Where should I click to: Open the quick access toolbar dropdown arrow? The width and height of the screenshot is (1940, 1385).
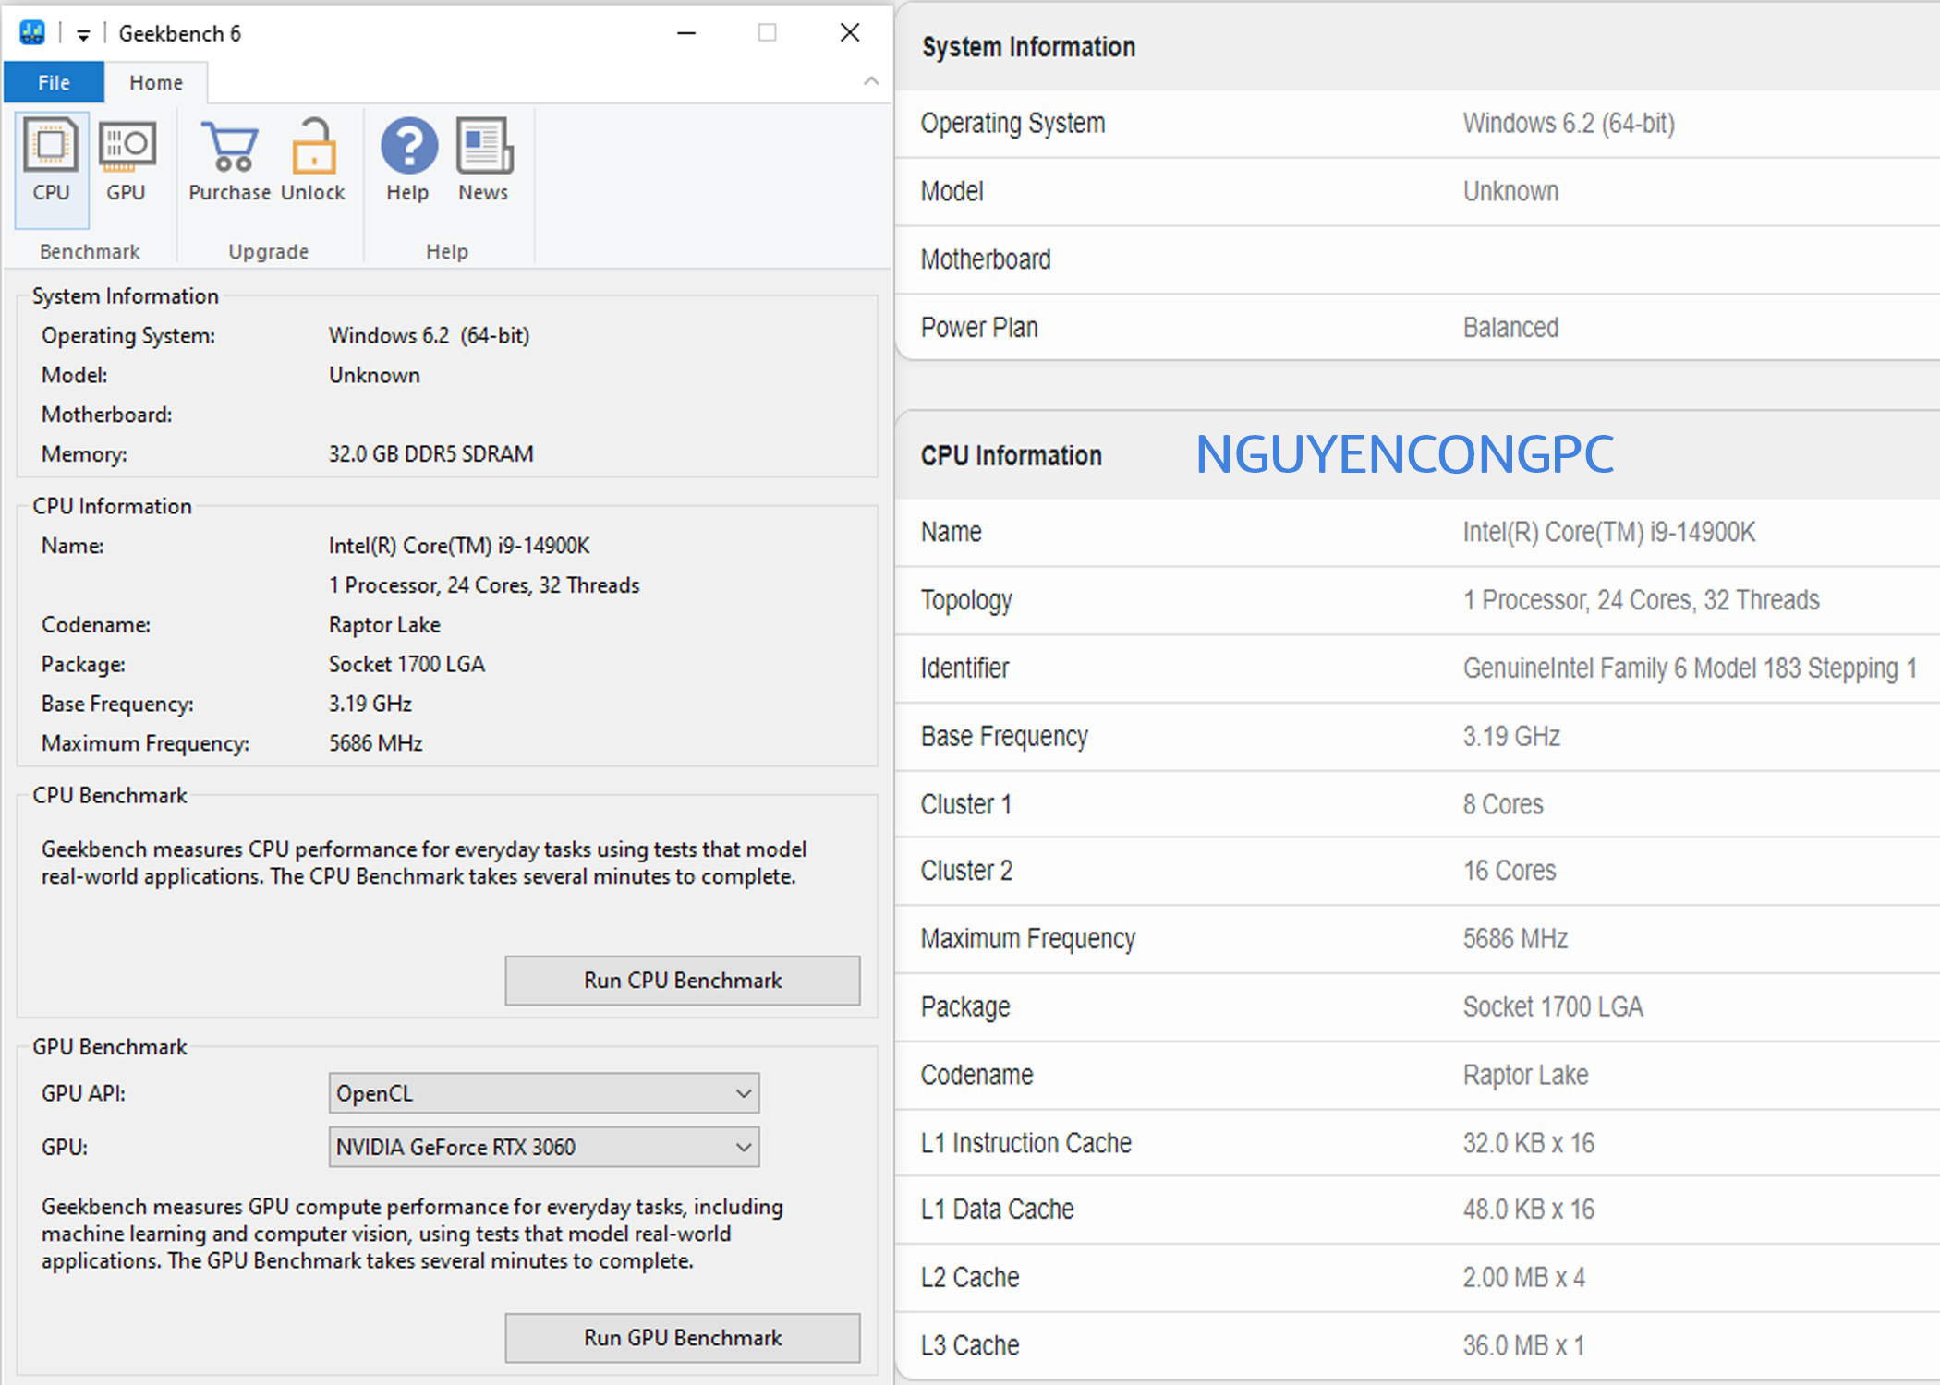coord(83,35)
